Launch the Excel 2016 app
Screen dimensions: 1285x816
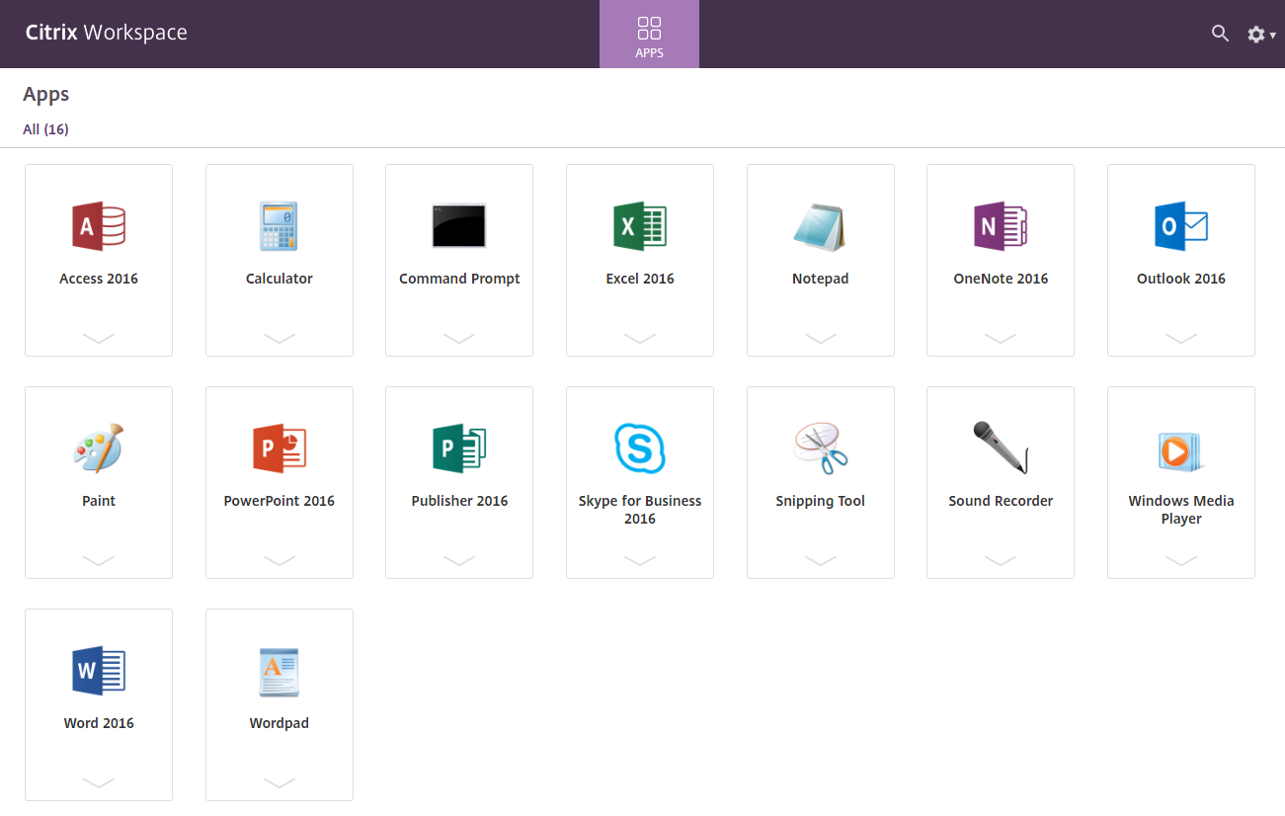(639, 237)
